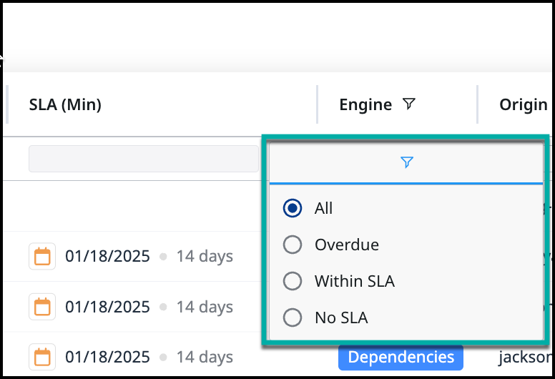The width and height of the screenshot is (555, 379).
Task: Click the divider between SLA and Engine headers
Action: 318,105
